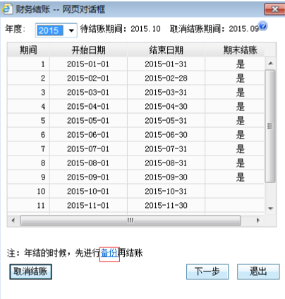
Task: Click the horizontal scrollbar left arrow
Action: [x=13, y=221]
